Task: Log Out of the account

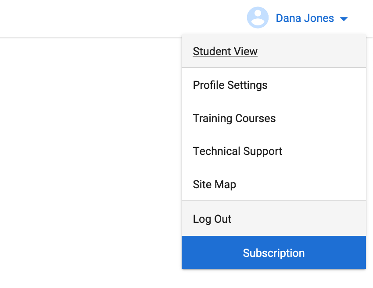Action: coord(274,218)
